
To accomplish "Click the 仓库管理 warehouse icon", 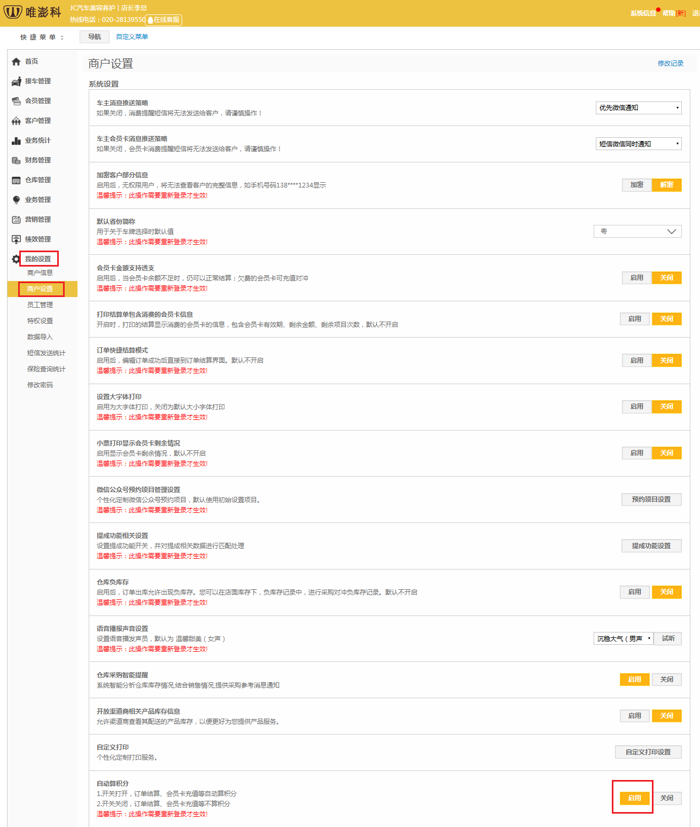I will [16, 180].
